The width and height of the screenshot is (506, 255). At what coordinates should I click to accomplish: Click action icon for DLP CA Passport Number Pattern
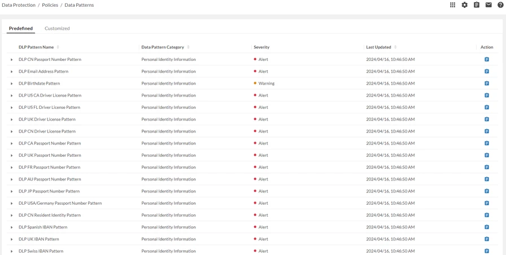pos(487,143)
